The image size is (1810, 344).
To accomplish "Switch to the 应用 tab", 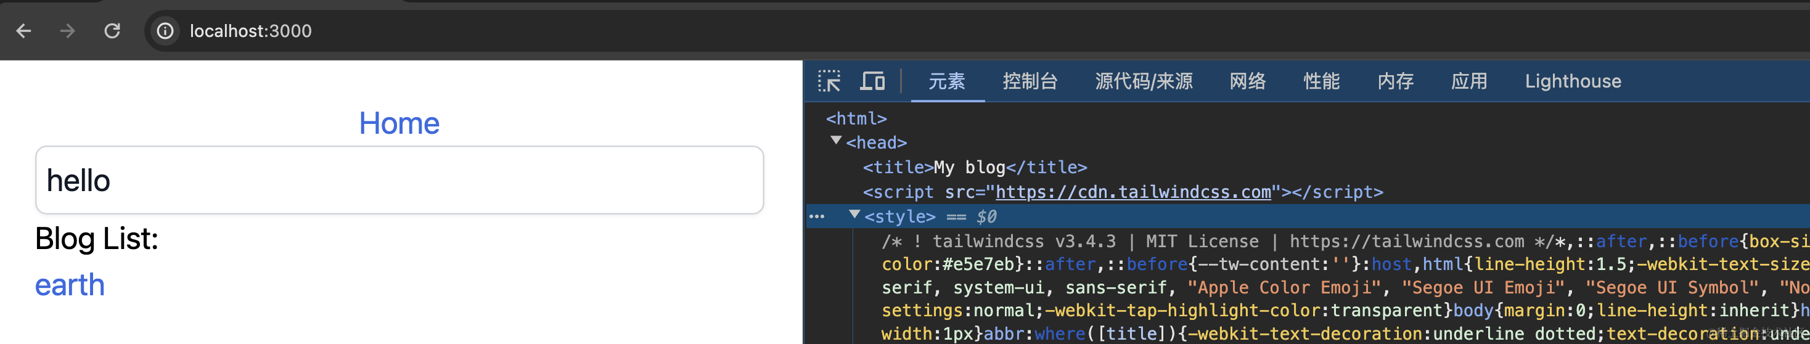I will [1468, 81].
